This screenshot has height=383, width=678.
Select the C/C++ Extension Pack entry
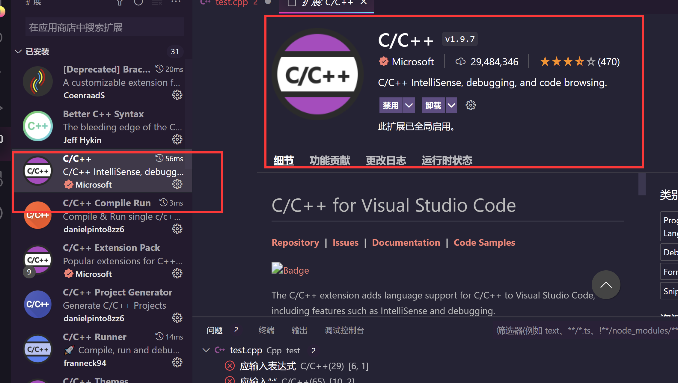[102, 260]
